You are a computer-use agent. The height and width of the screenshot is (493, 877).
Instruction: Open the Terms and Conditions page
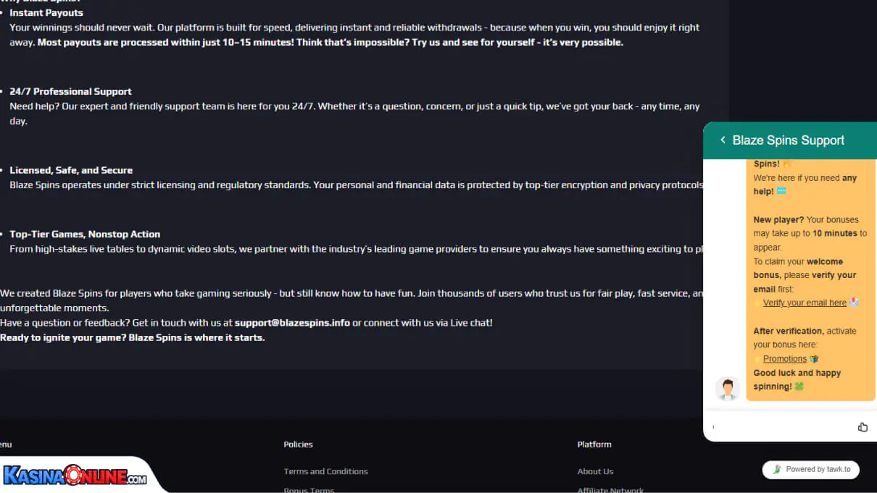pos(325,471)
